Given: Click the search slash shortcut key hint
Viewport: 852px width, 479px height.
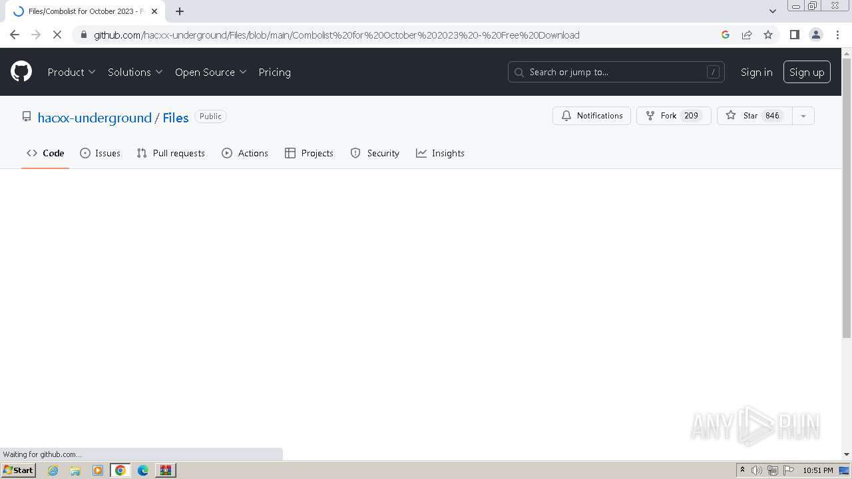Looking at the screenshot, I should [x=713, y=72].
